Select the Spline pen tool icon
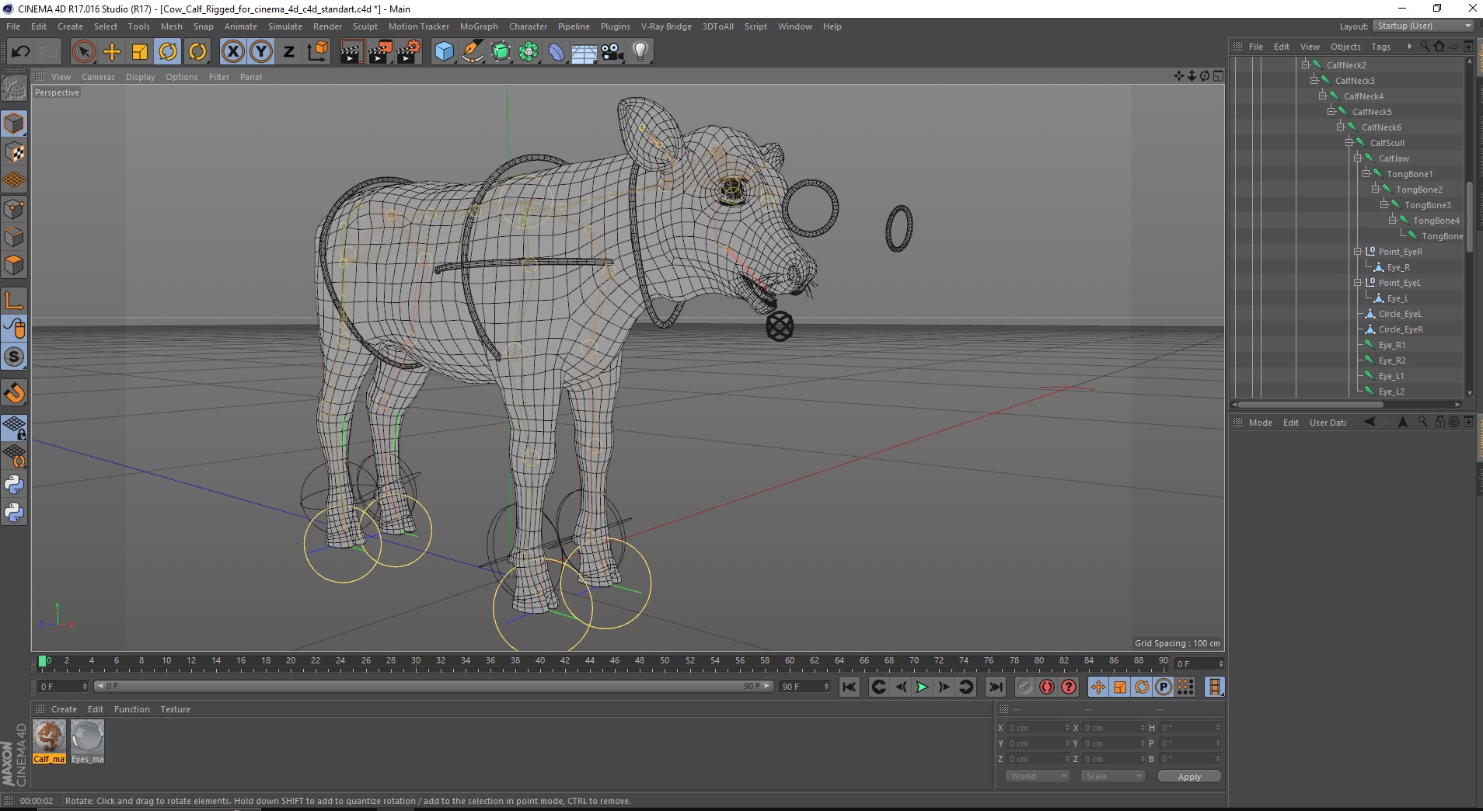This screenshot has width=1483, height=811. 473,52
